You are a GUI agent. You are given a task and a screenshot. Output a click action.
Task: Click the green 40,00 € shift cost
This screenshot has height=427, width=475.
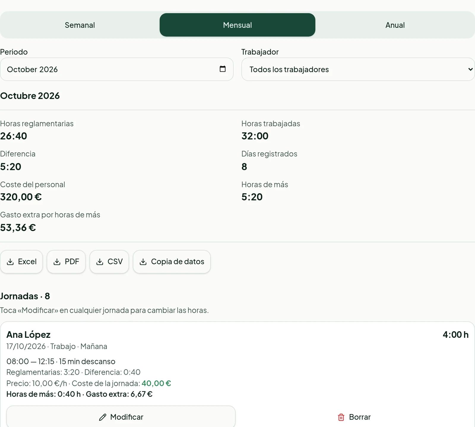click(156, 383)
